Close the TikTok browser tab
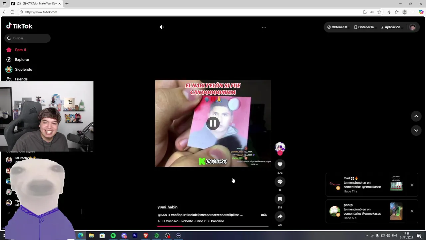 (60, 4)
